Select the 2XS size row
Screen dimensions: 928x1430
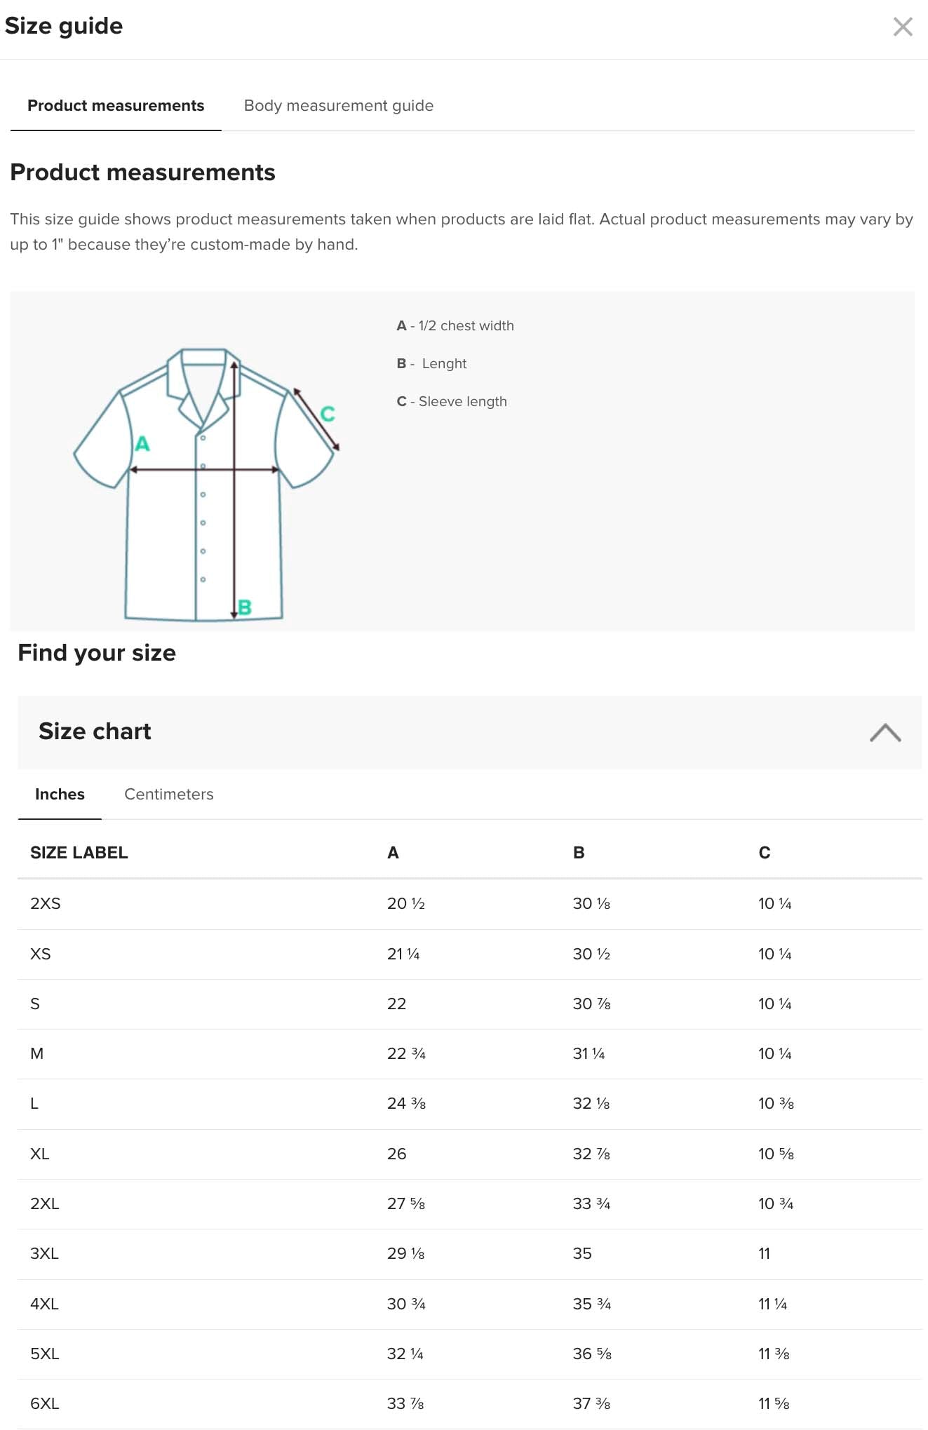click(46, 903)
